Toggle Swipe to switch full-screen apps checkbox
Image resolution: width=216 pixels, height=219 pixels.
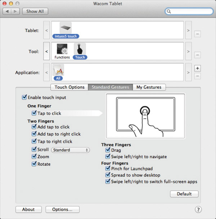108,181
